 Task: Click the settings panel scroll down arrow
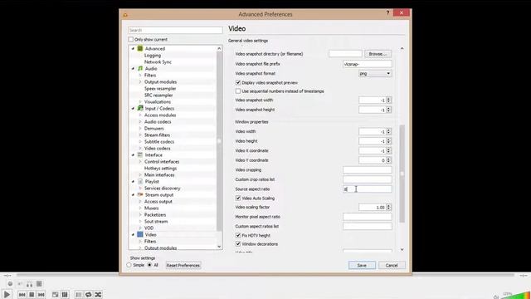[x=402, y=249]
